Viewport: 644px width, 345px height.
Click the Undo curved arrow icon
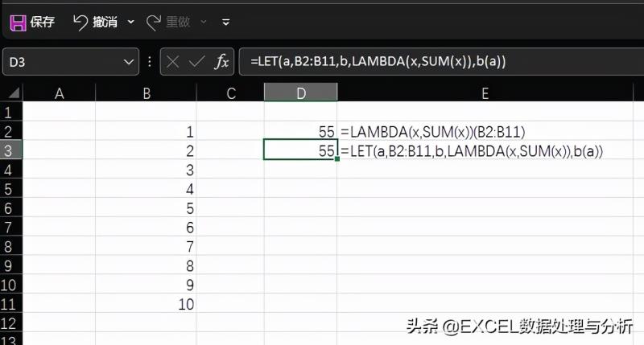click(x=80, y=23)
